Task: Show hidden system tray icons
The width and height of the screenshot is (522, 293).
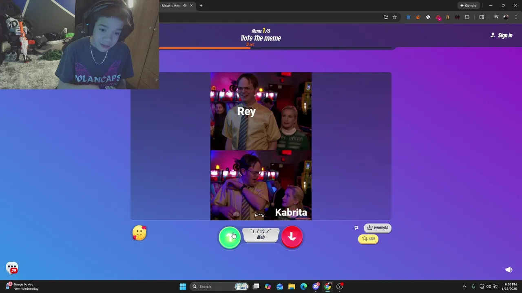Action: point(464,286)
